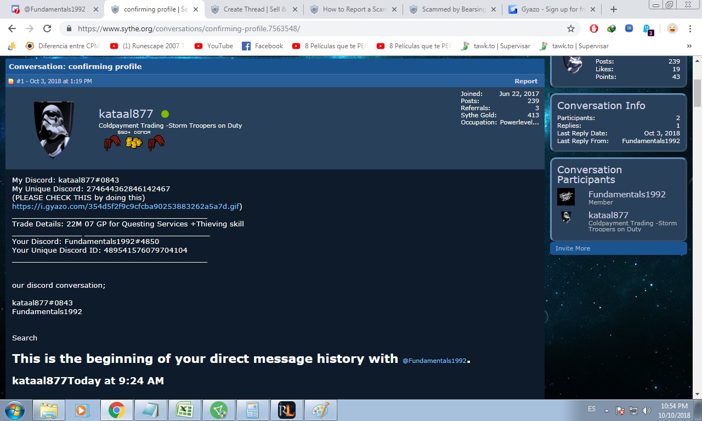Open a new browser tab
Screen dimensions: 702x421
point(614,9)
